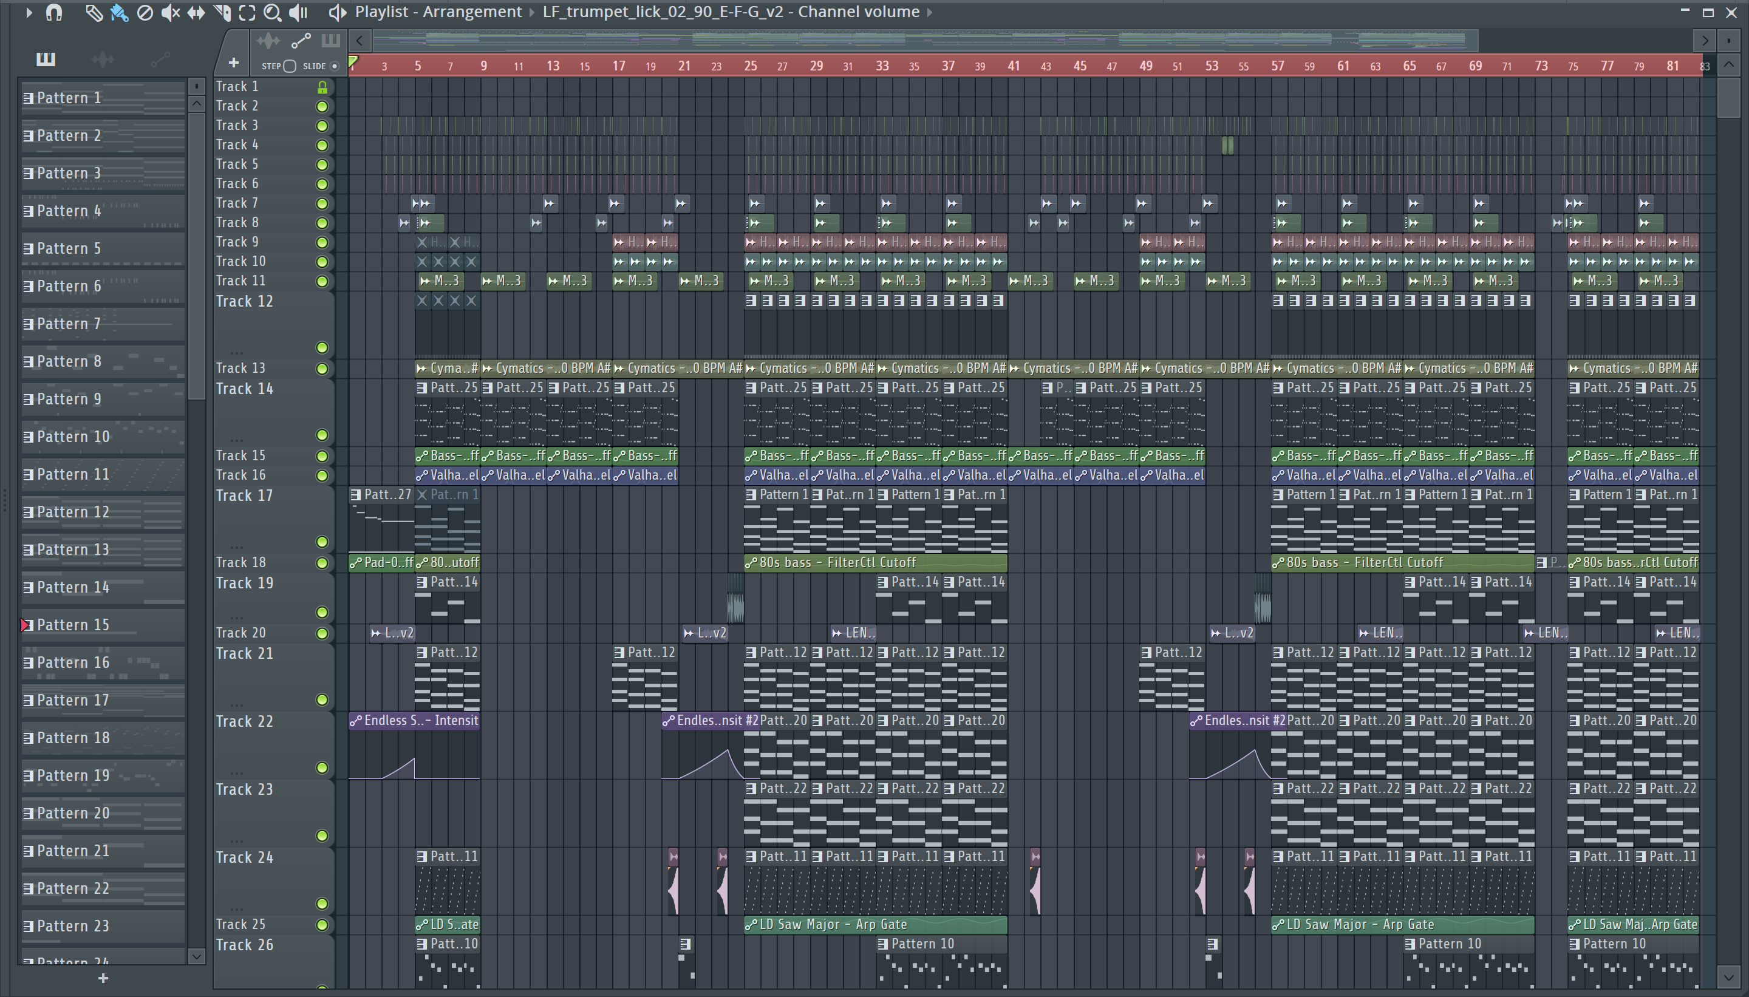This screenshot has height=997, width=1749.
Task: Open the Track 14 options dots
Action: point(237,440)
